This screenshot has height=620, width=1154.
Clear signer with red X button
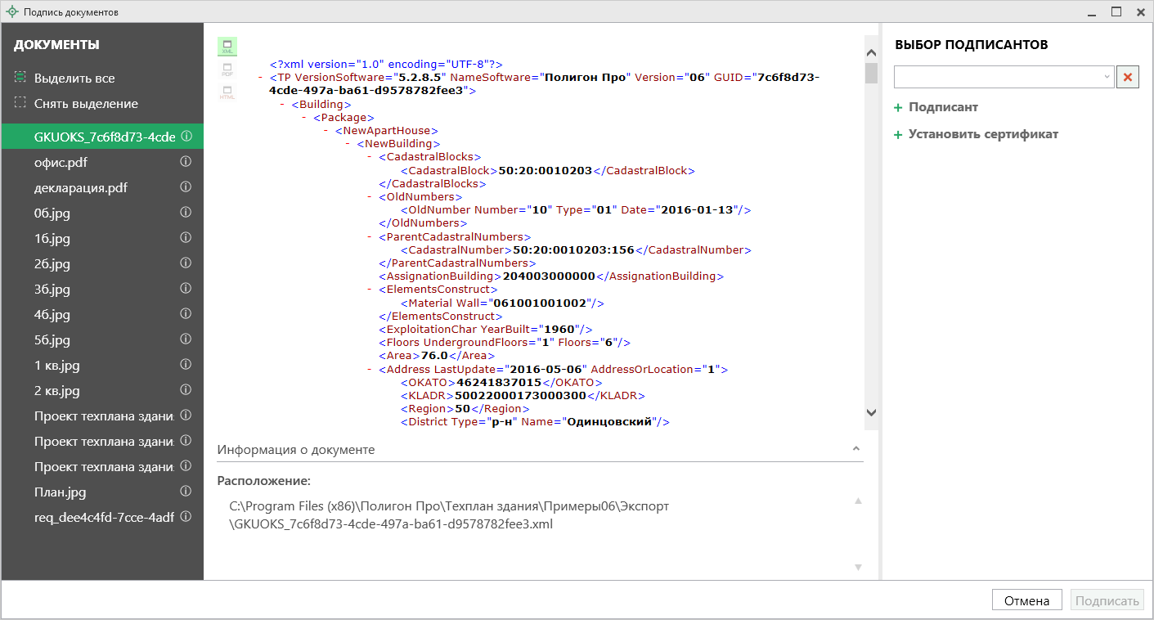point(1129,77)
